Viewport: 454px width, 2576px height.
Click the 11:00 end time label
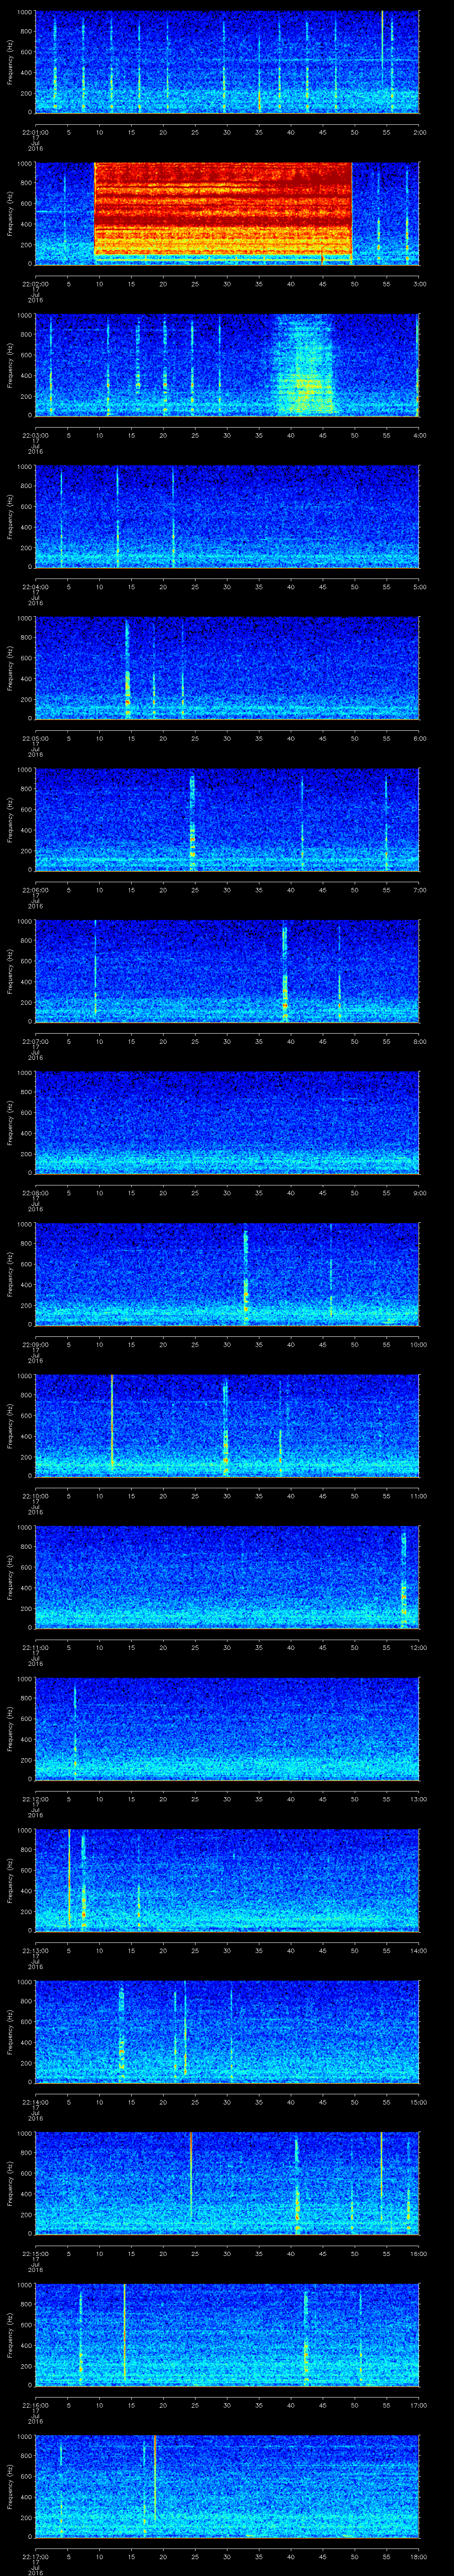point(418,1496)
